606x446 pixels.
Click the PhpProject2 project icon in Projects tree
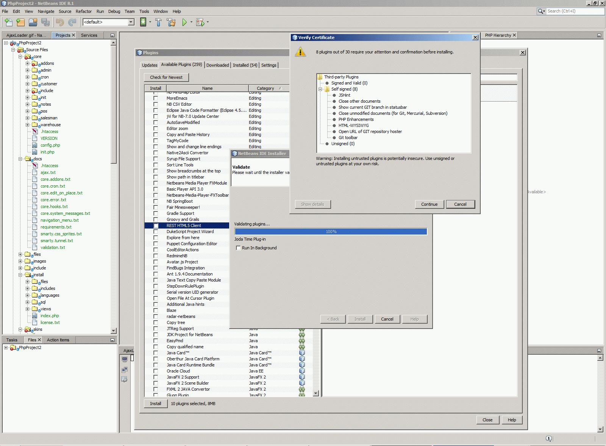14,43
